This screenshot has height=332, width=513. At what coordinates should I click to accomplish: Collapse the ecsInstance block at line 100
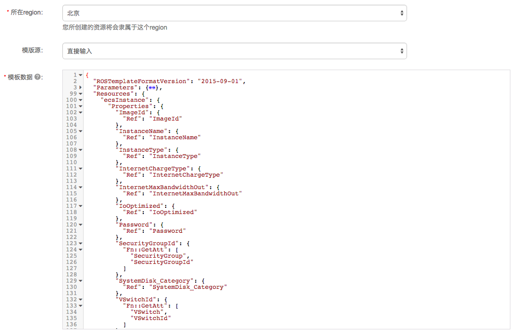(80, 100)
